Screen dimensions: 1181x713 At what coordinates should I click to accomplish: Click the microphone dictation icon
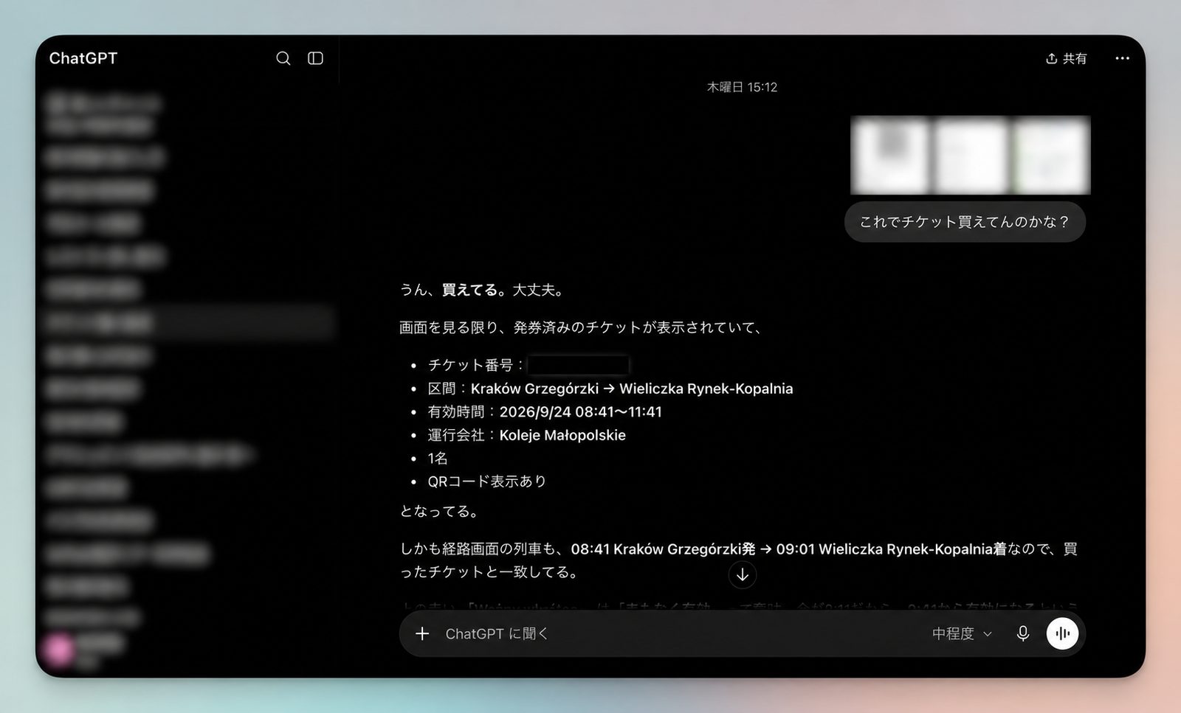(x=1023, y=633)
